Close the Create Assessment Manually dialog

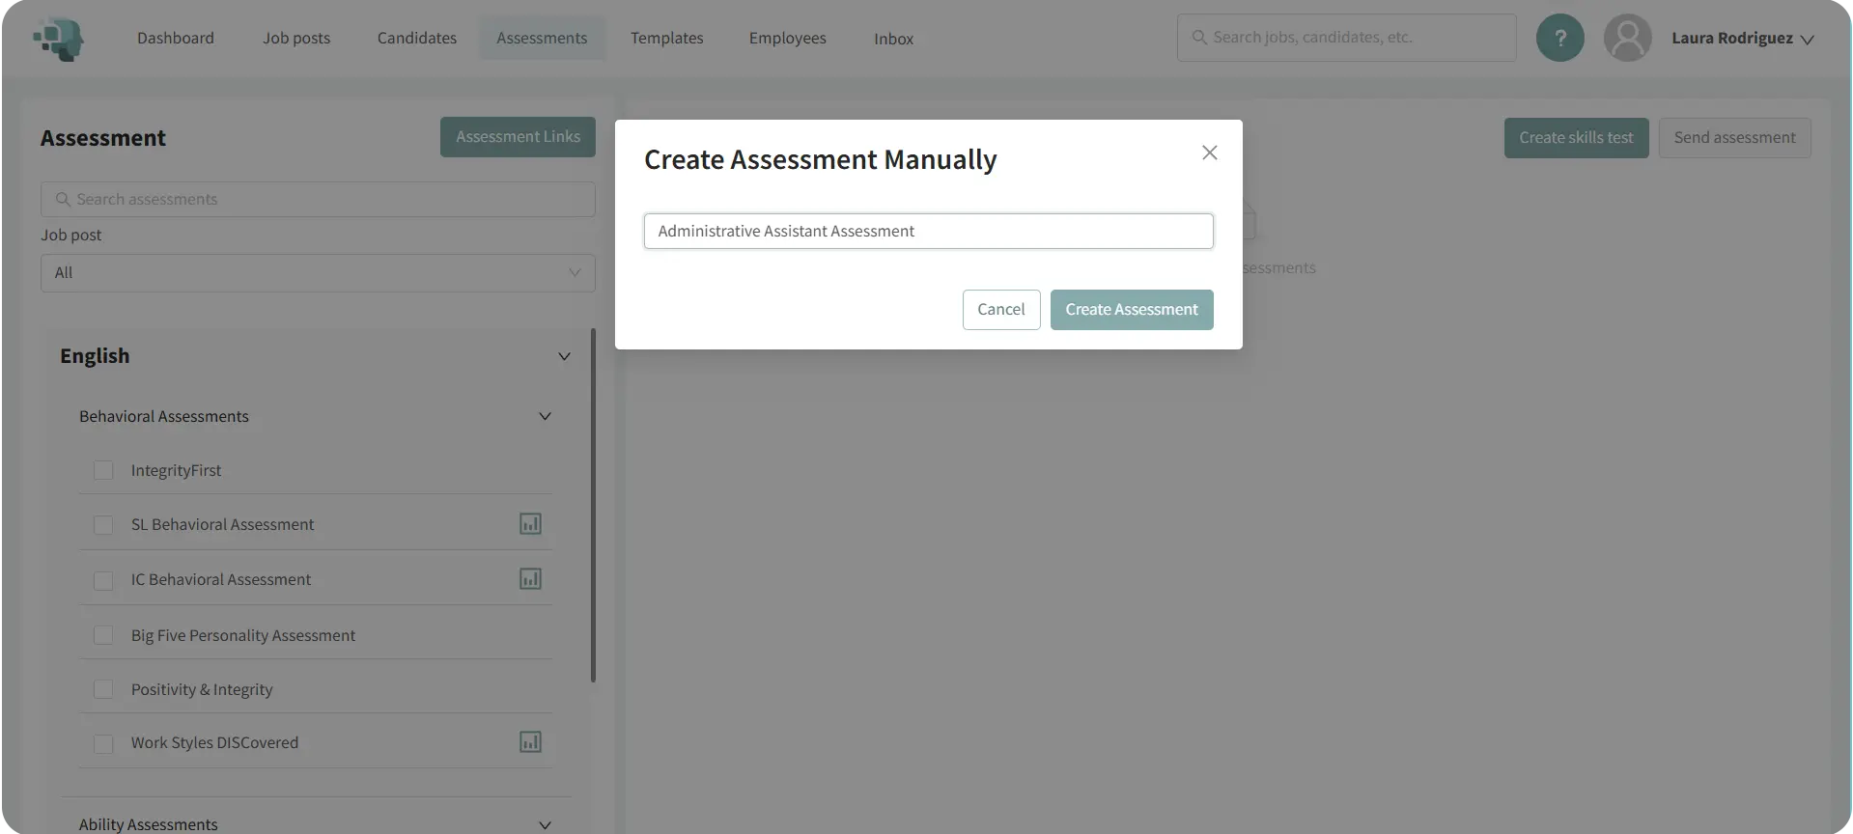[1209, 153]
